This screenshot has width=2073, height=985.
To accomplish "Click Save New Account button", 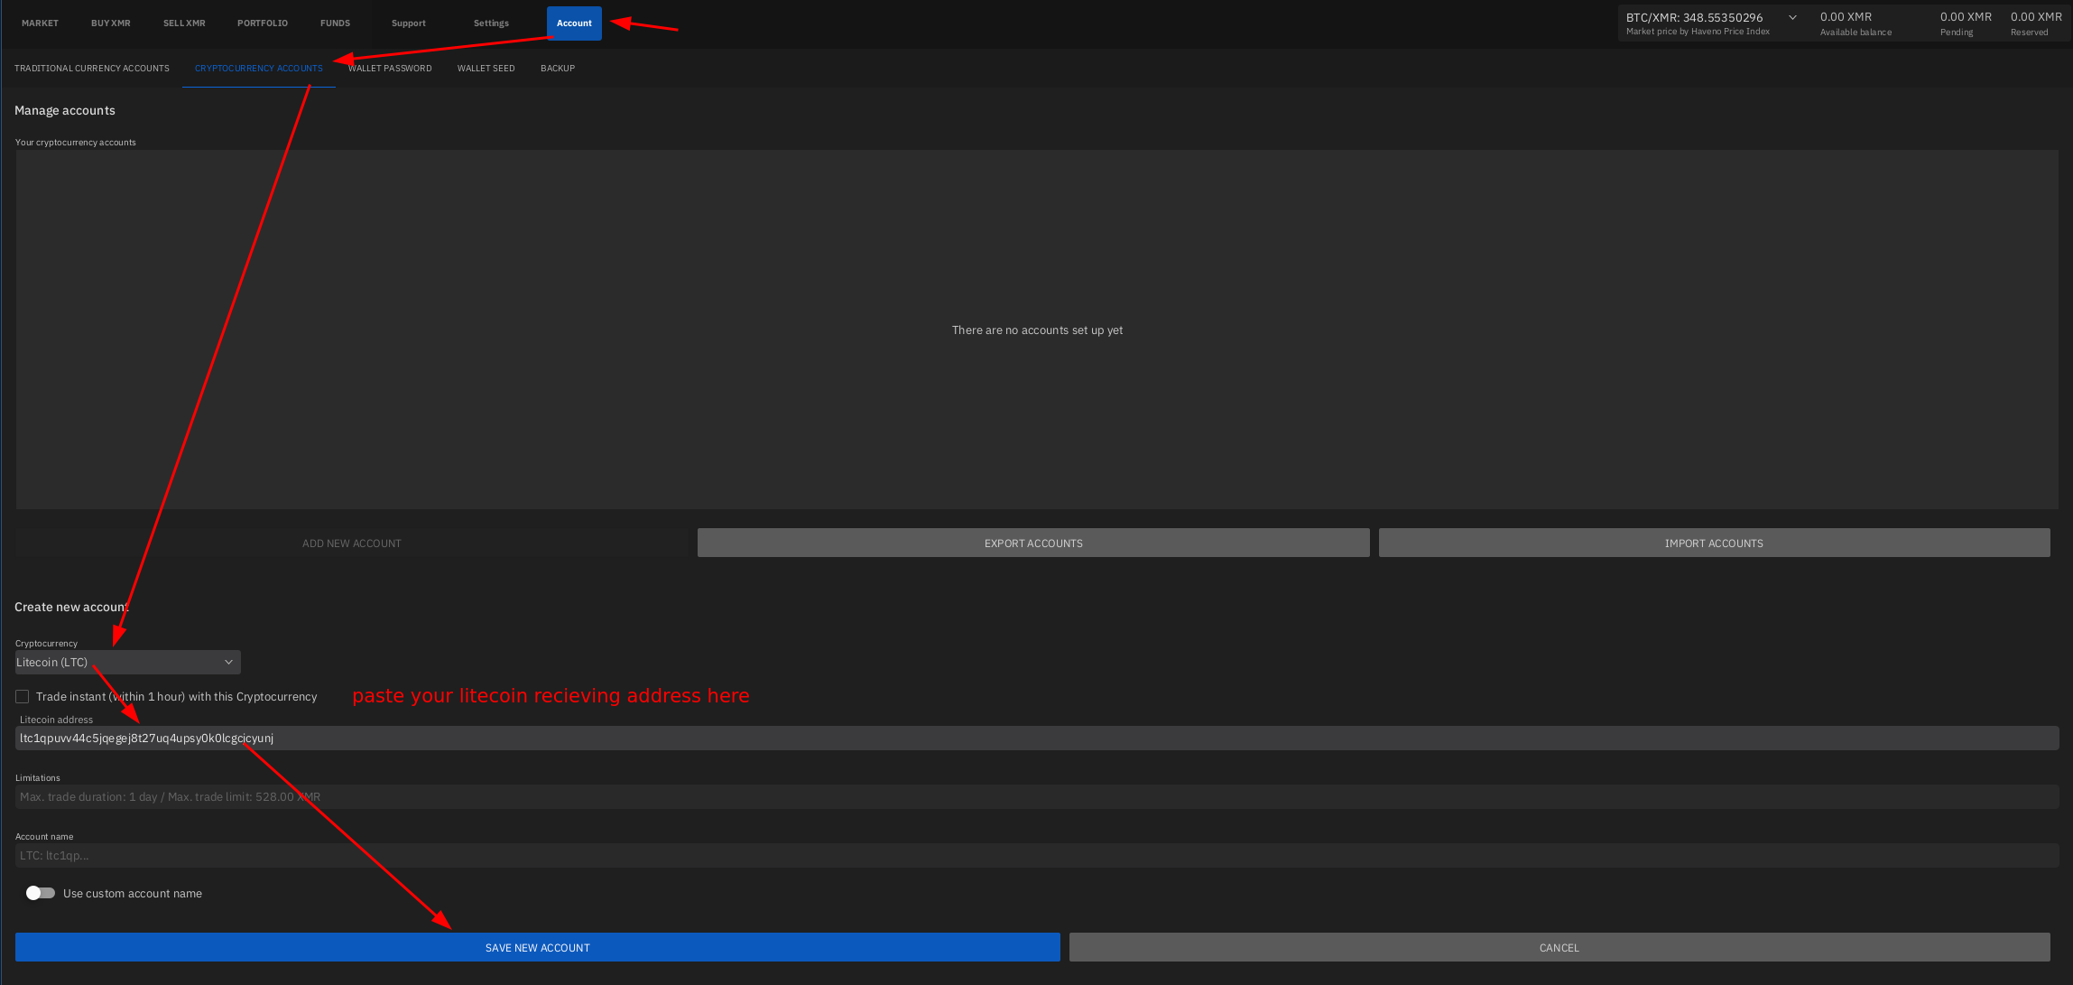I will [538, 948].
